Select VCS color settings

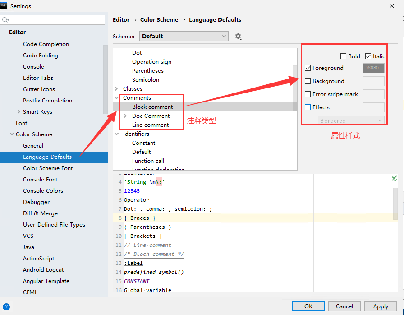28,236
